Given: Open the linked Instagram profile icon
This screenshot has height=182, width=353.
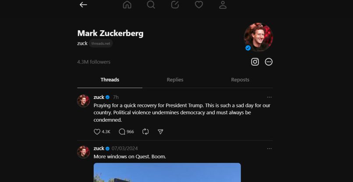Looking at the screenshot, I should 255,62.
